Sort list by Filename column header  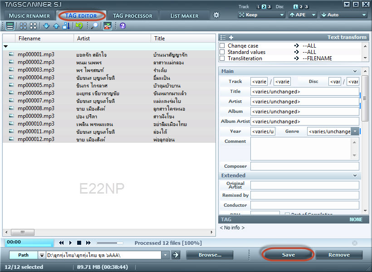pyautogui.click(x=44, y=39)
